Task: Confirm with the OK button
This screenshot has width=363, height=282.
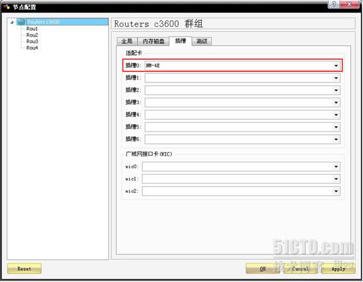Action: point(263,269)
